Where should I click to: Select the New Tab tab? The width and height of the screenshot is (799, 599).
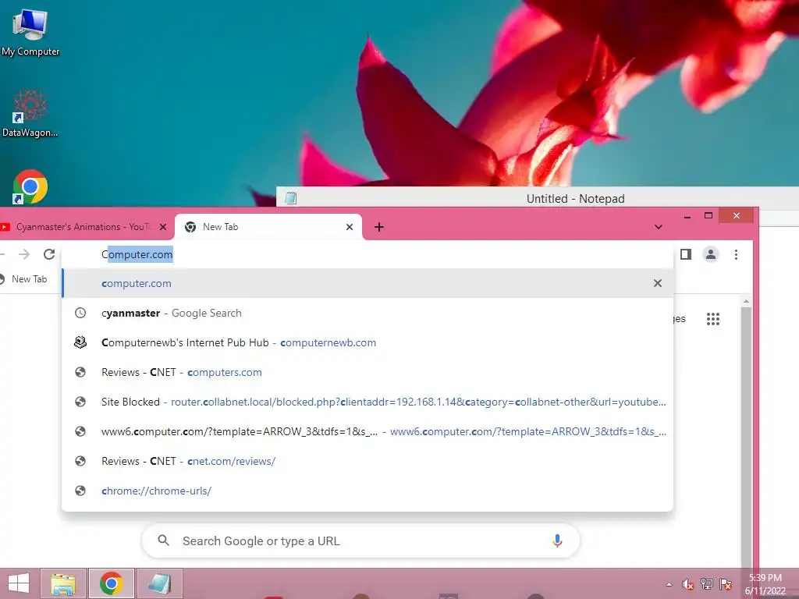coord(268,227)
